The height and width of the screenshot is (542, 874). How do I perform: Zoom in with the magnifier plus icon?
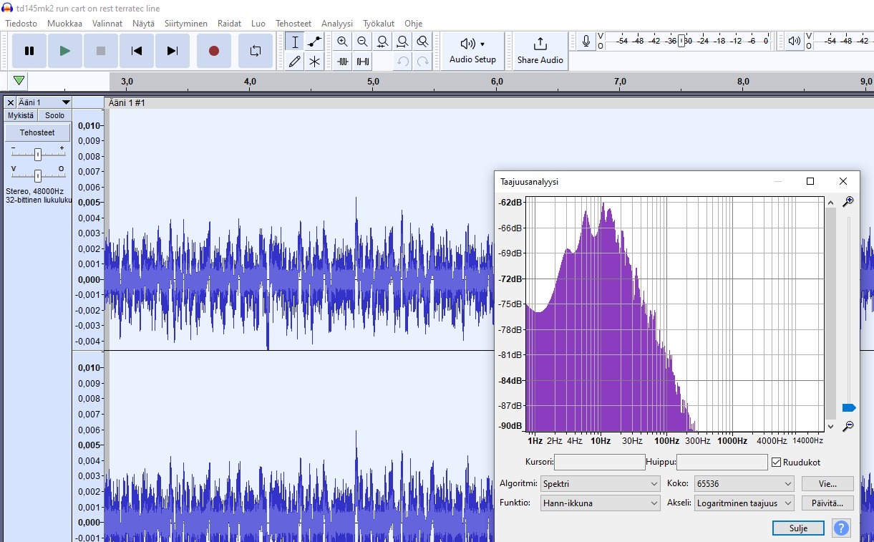tap(343, 42)
